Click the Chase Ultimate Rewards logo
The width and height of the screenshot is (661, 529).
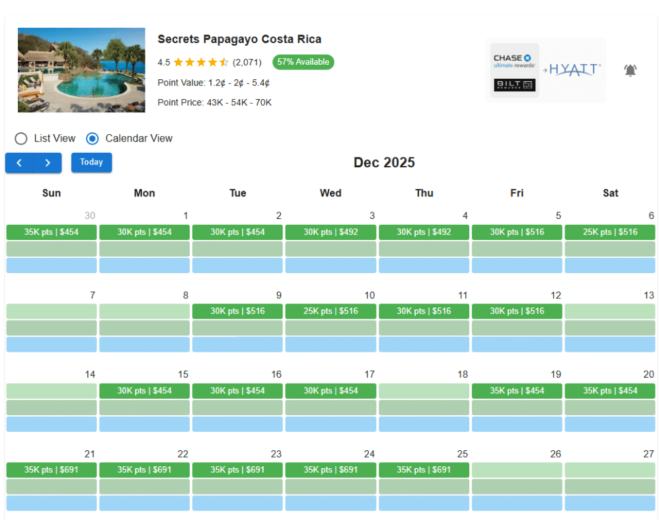coord(514,61)
